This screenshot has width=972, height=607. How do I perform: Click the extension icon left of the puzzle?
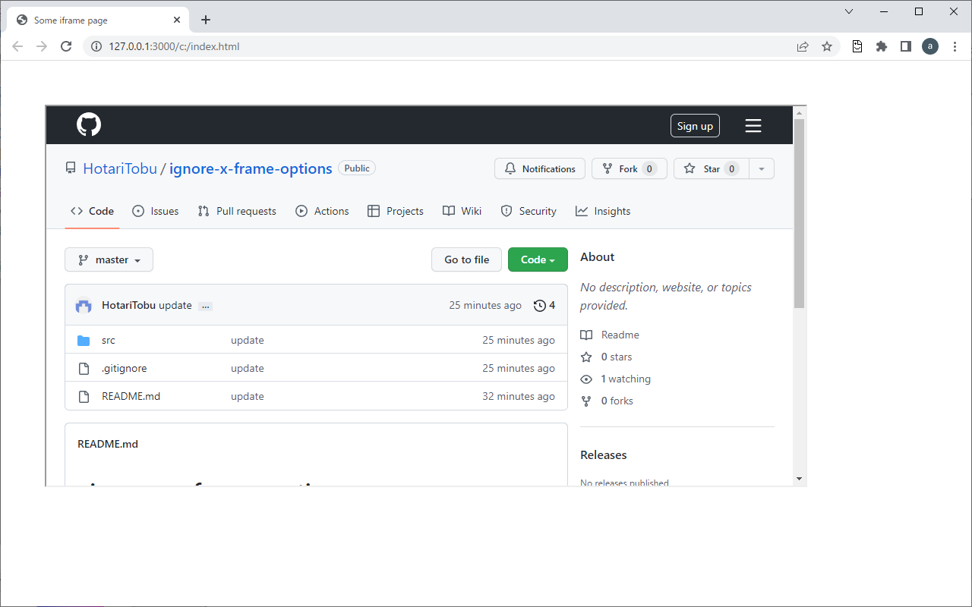tap(857, 46)
